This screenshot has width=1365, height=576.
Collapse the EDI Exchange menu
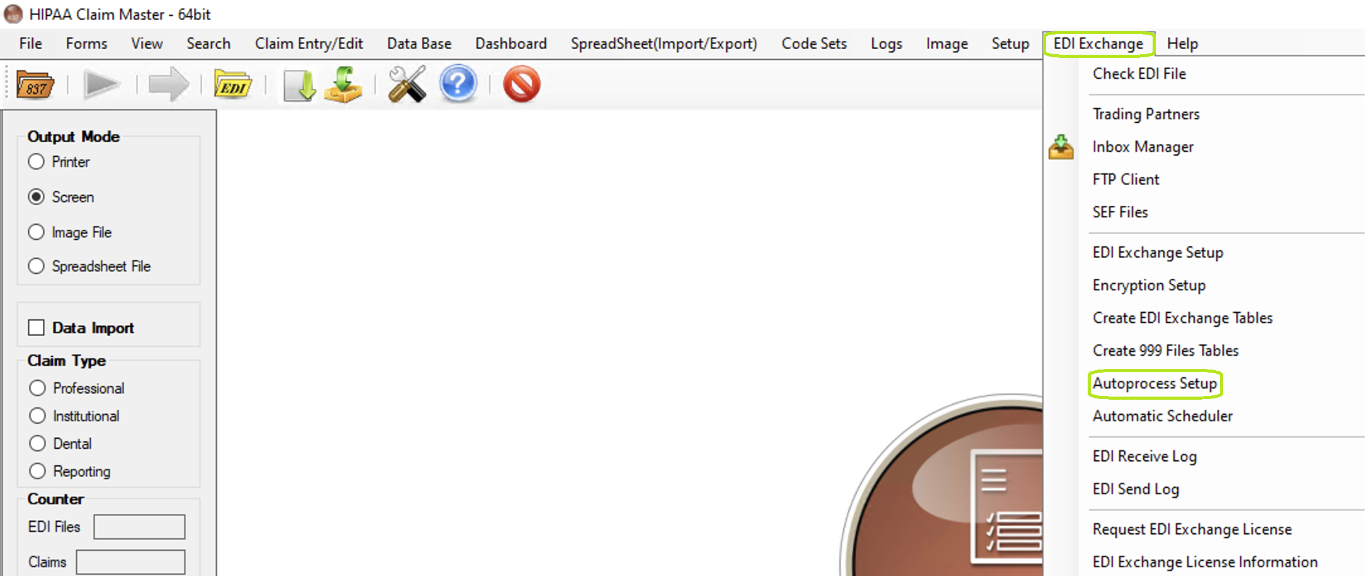pos(1098,43)
